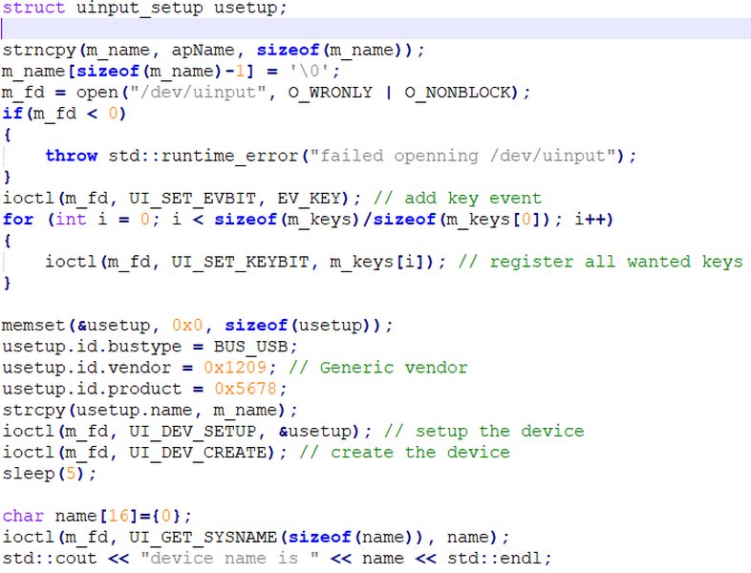751x573 pixels.
Task: Click O_WRONLY flag text
Action: pyautogui.click(x=330, y=92)
